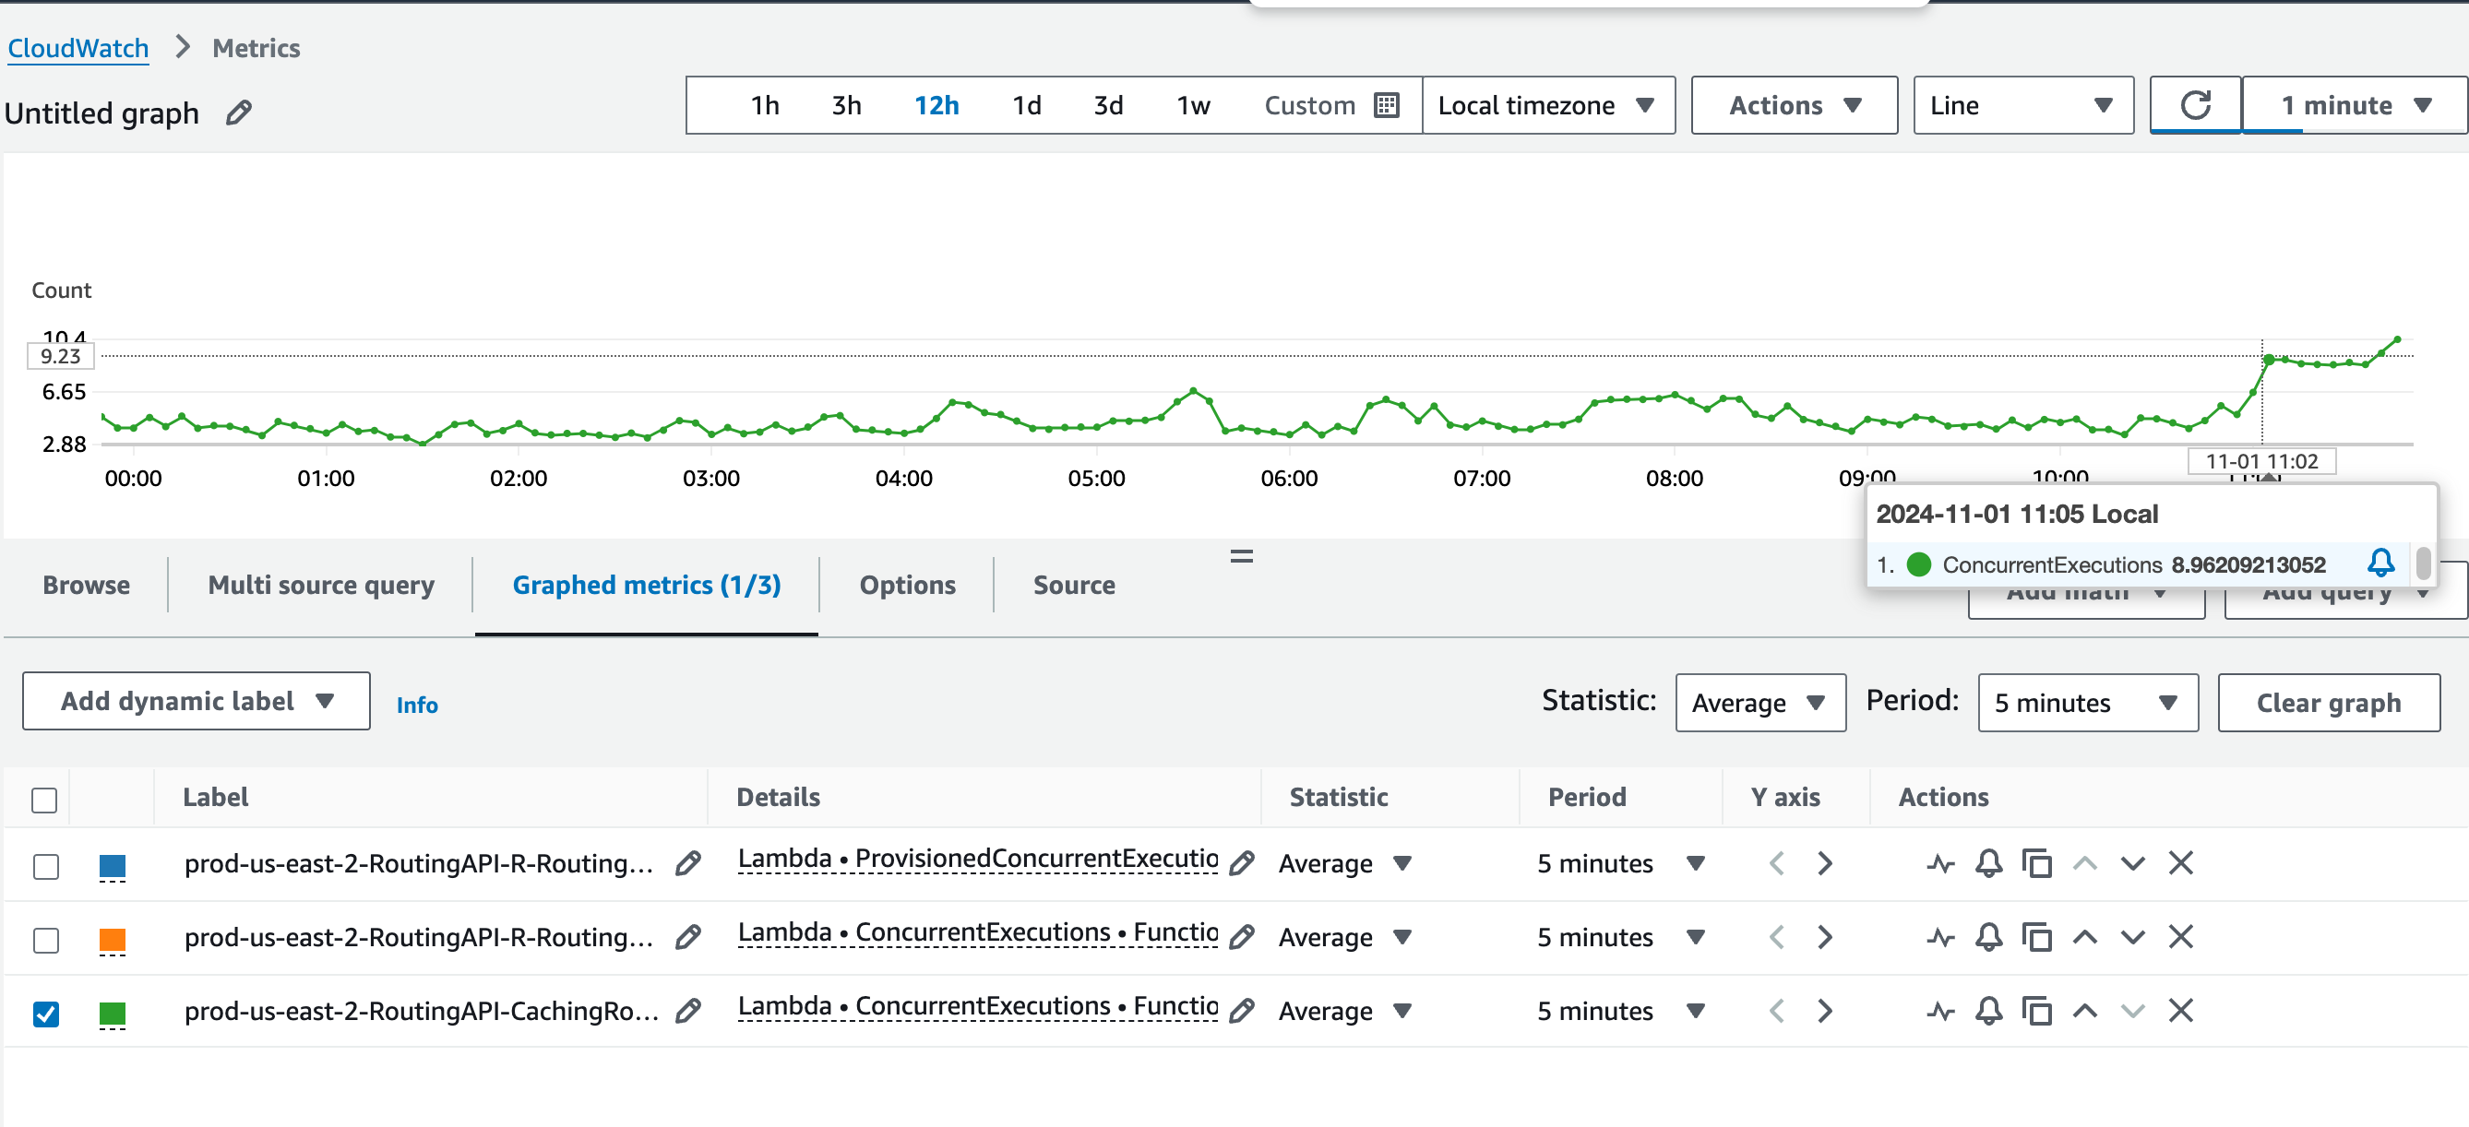This screenshot has height=1127, width=2469.
Task: Switch to the Options tab
Action: pyautogui.click(x=907, y=585)
